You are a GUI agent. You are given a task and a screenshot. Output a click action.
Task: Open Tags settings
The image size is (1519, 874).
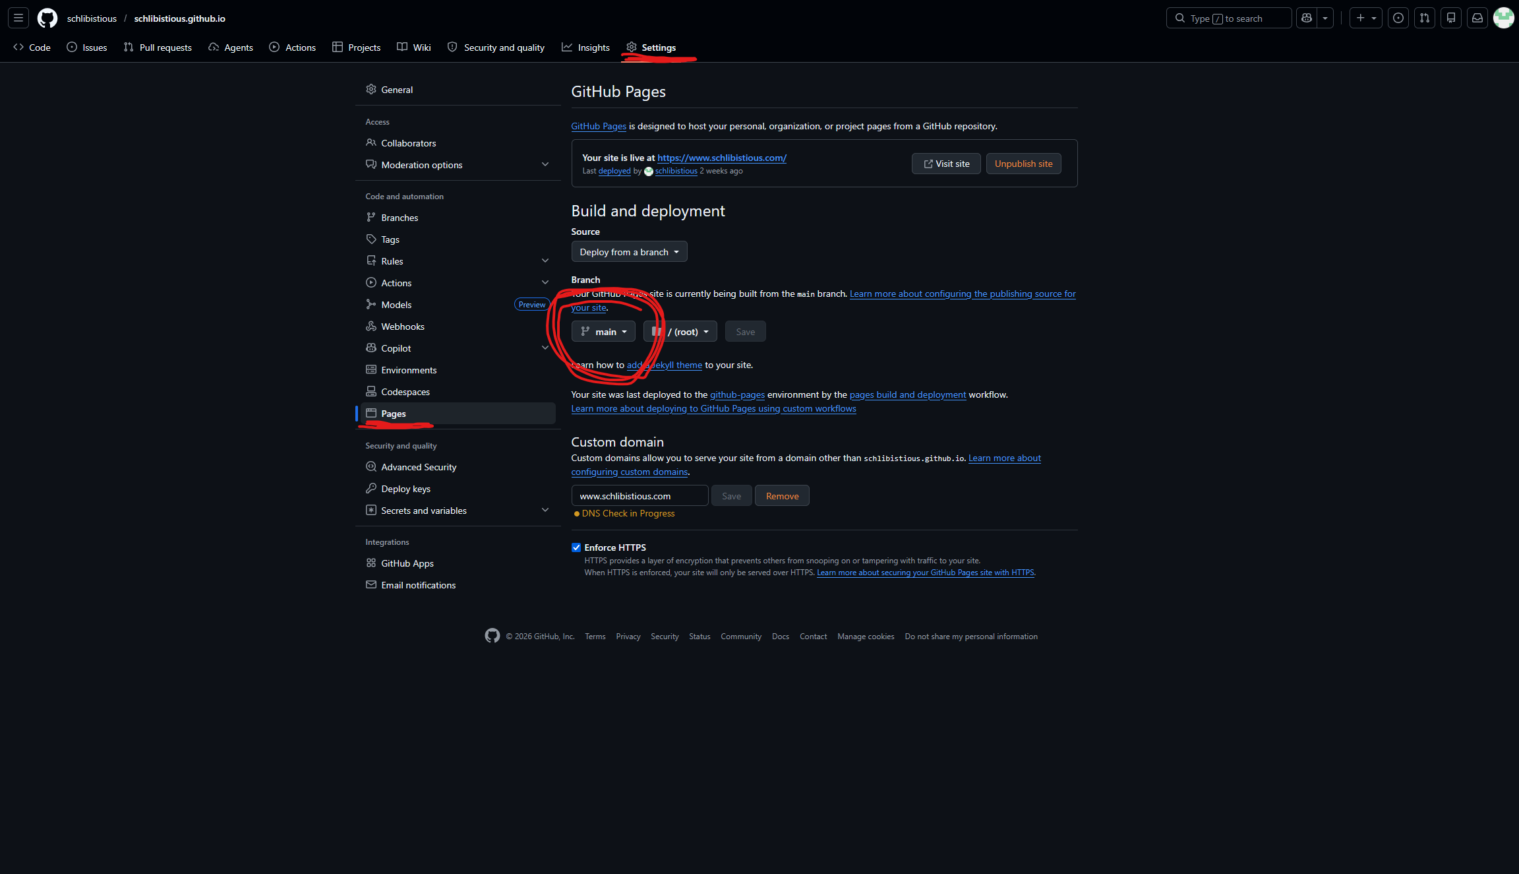[458, 239]
